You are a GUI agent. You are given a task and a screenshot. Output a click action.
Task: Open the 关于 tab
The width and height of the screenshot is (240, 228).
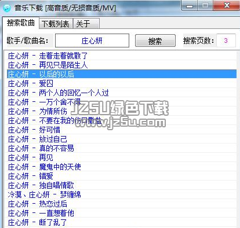pos(86,24)
